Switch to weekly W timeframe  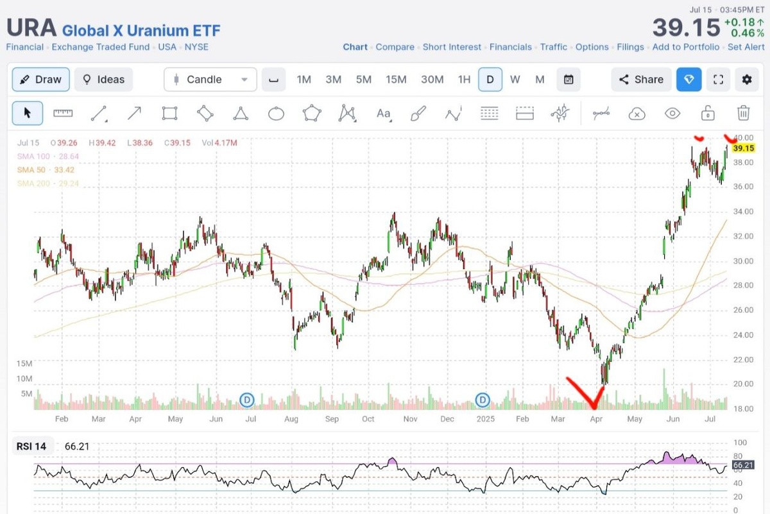tap(515, 80)
